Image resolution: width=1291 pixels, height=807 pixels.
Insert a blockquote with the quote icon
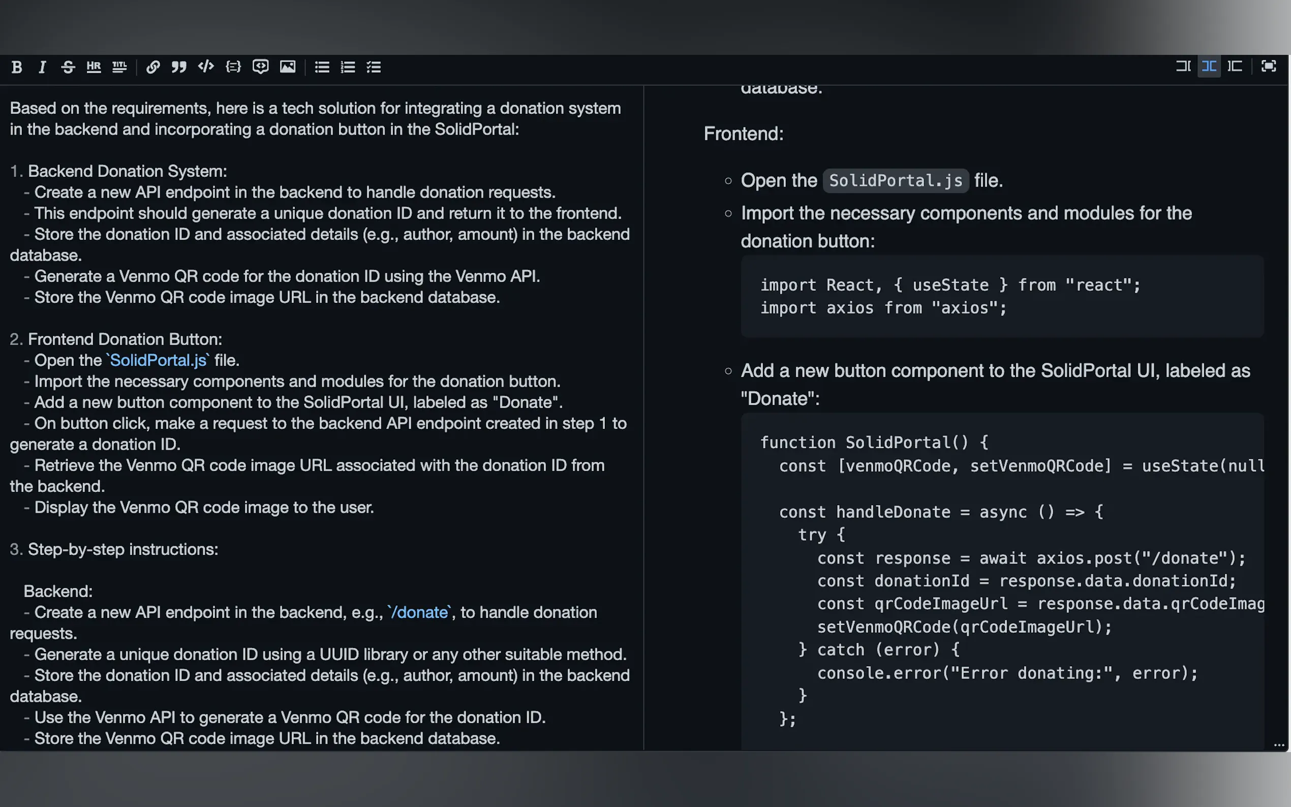pos(179,67)
